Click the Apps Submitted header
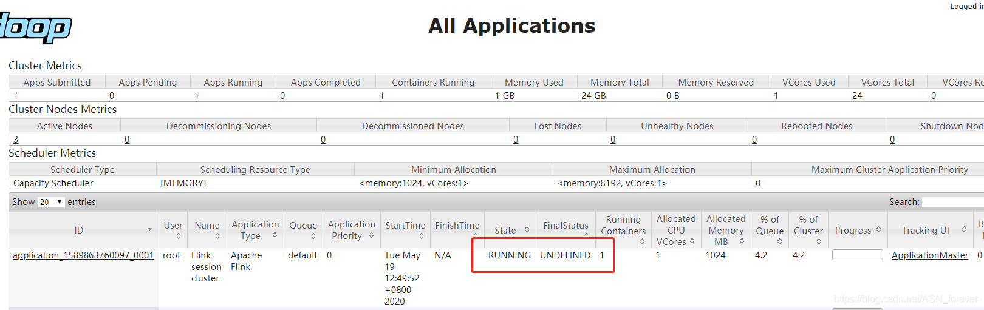 click(x=57, y=83)
